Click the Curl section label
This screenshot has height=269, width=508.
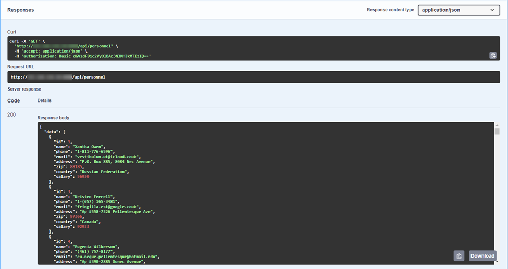coord(11,32)
